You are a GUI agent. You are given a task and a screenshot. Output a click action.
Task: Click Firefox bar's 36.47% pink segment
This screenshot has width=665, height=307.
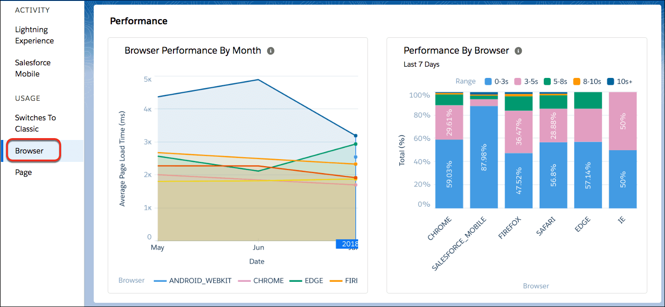519,132
